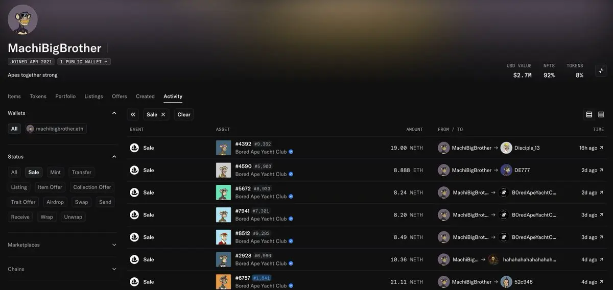Open the Disciple_13 buyer avatar
This screenshot has height=290, width=613.
[506, 148]
